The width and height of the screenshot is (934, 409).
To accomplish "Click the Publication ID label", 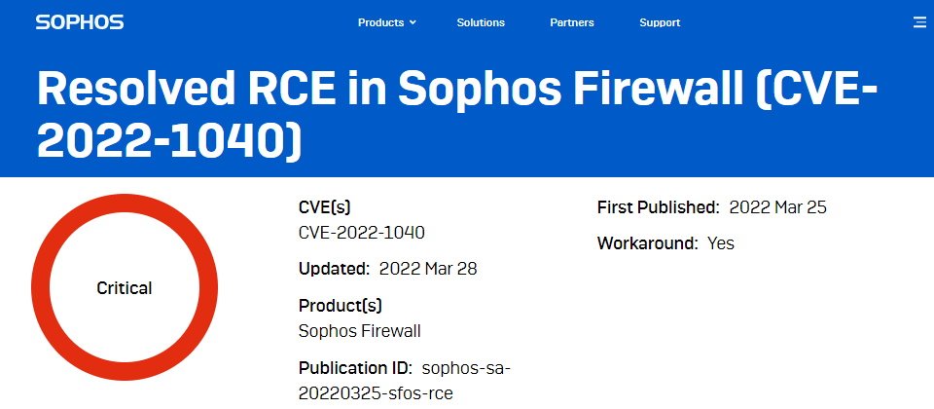I will click(355, 368).
